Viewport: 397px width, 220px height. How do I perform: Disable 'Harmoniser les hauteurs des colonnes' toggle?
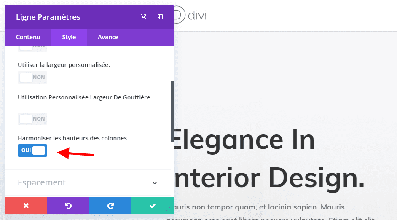point(32,150)
